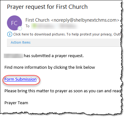Click the privacy protection notice text
The image size is (126, 118).
[x=94, y=34]
